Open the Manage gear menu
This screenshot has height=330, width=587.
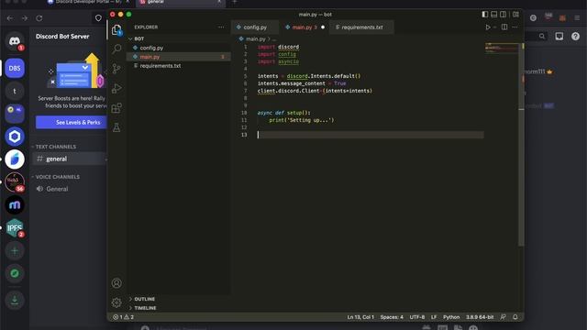pos(116,302)
